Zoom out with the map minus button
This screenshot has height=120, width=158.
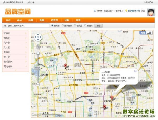[38, 84]
